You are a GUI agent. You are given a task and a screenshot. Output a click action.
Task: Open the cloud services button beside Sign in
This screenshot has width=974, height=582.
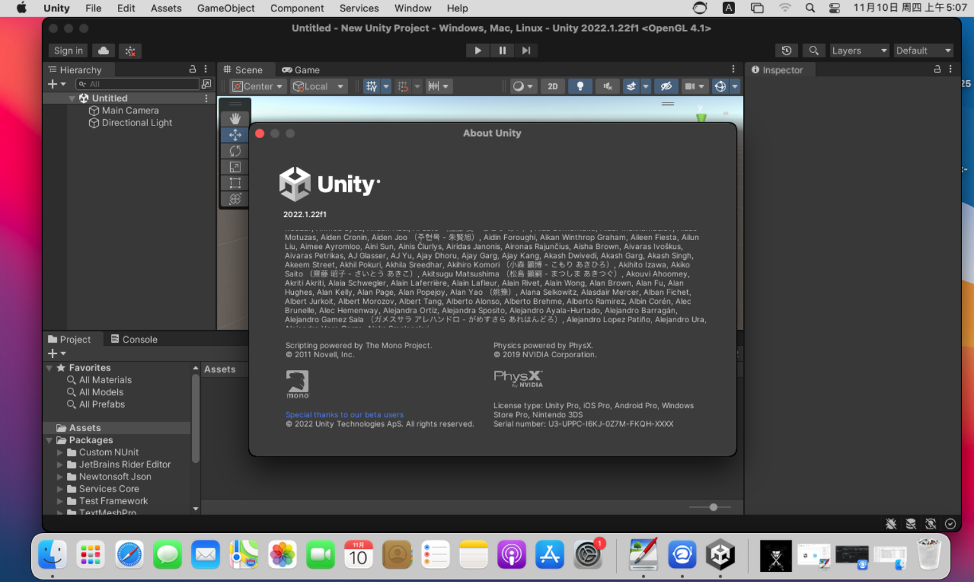(103, 51)
